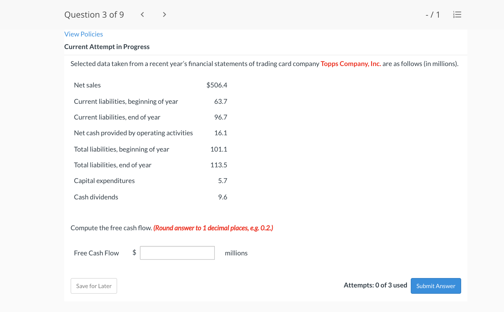Click the Net sales row label

pyautogui.click(x=87, y=85)
